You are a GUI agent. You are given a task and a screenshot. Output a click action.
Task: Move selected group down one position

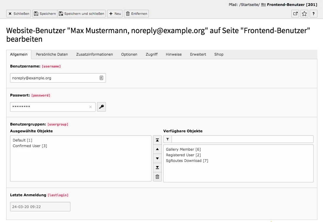point(157,158)
